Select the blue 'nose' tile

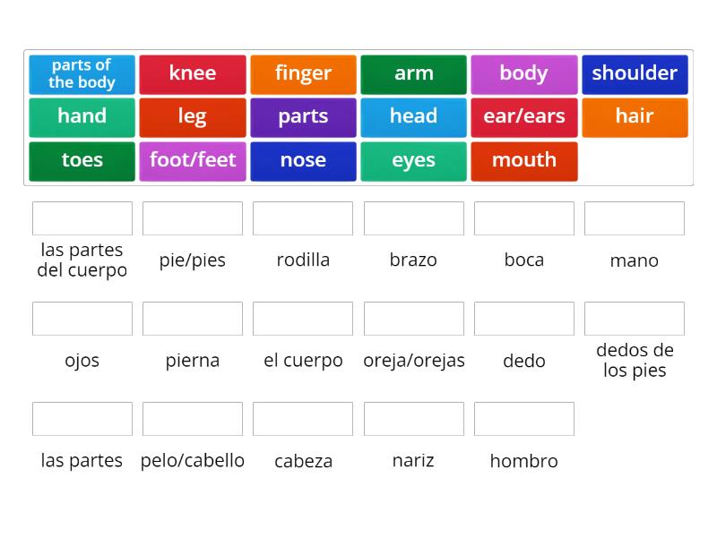point(303,160)
